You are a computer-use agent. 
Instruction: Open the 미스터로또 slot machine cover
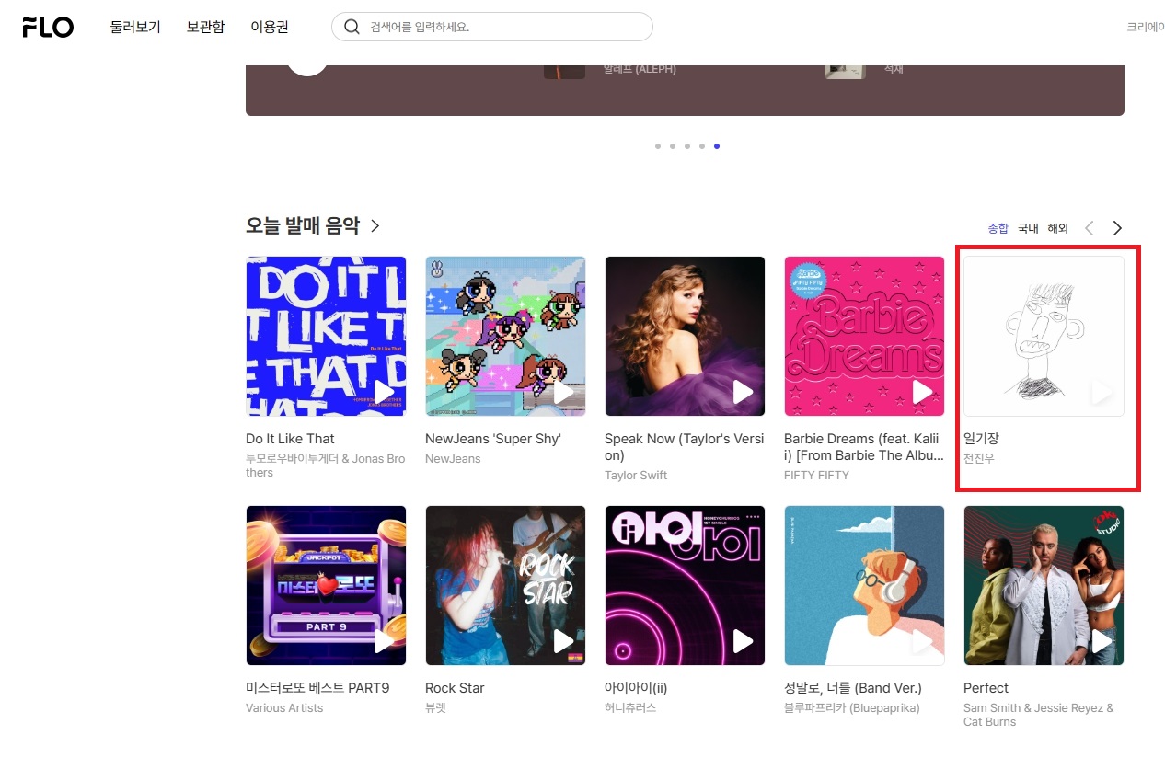tap(326, 585)
